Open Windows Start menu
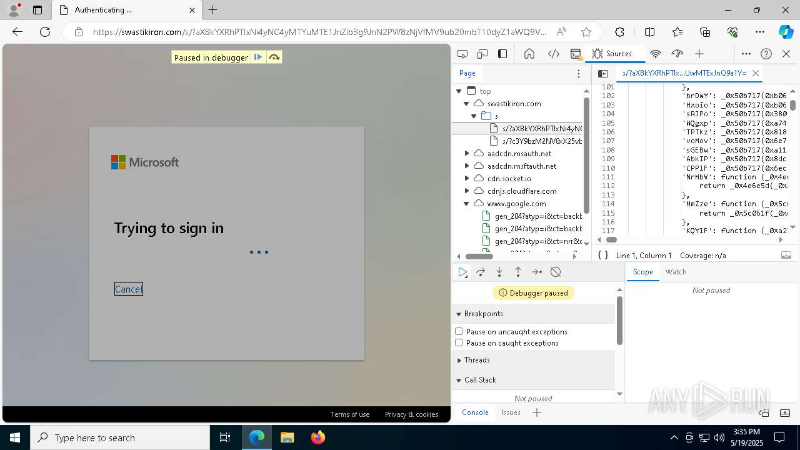This screenshot has height=450, width=800. [15, 437]
